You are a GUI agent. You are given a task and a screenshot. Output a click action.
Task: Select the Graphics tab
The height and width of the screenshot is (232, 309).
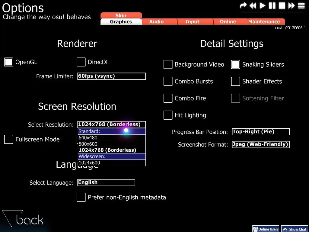pyautogui.click(x=121, y=21)
